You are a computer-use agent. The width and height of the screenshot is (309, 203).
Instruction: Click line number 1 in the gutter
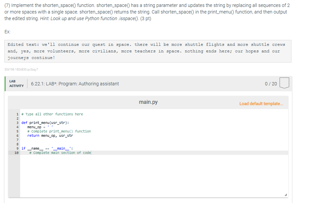coord(17,114)
